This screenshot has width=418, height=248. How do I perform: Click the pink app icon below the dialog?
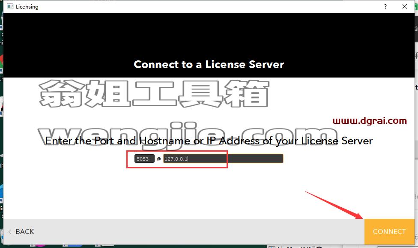coord(40,245)
